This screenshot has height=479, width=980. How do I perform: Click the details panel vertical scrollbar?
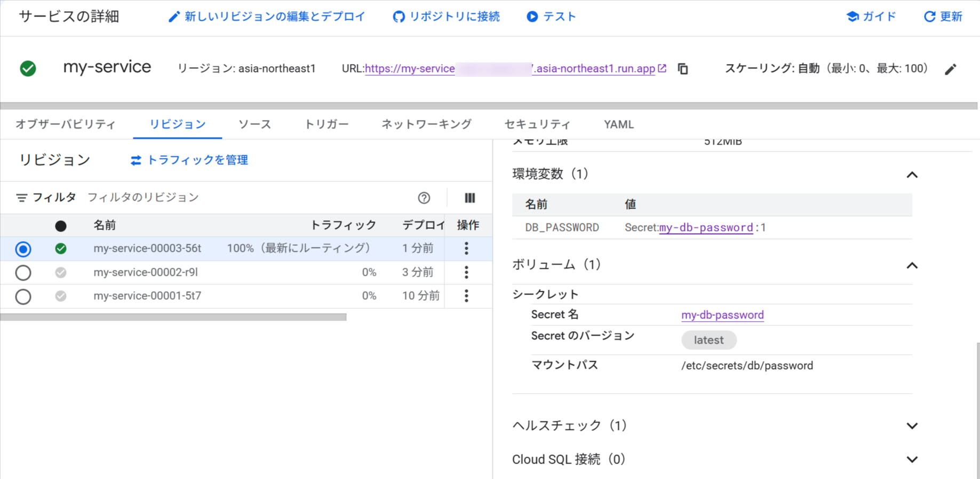pos(977,411)
